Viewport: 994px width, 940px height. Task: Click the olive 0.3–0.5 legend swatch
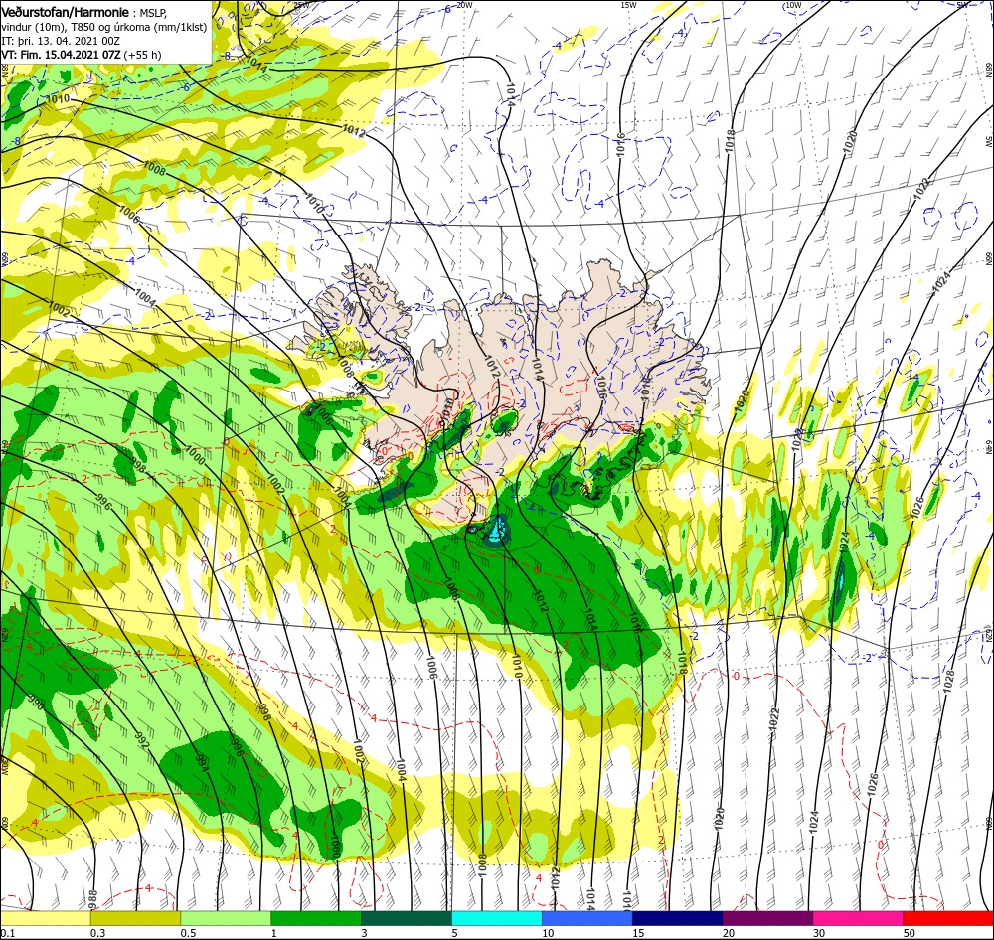(135, 918)
